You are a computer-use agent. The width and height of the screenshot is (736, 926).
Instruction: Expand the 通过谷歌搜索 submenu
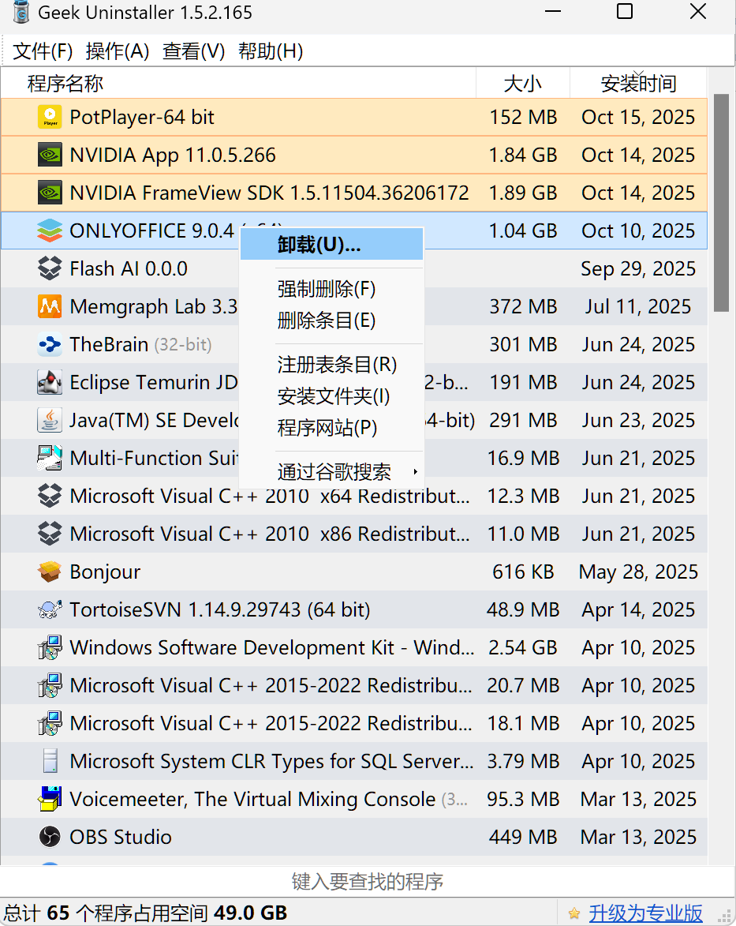334,473
